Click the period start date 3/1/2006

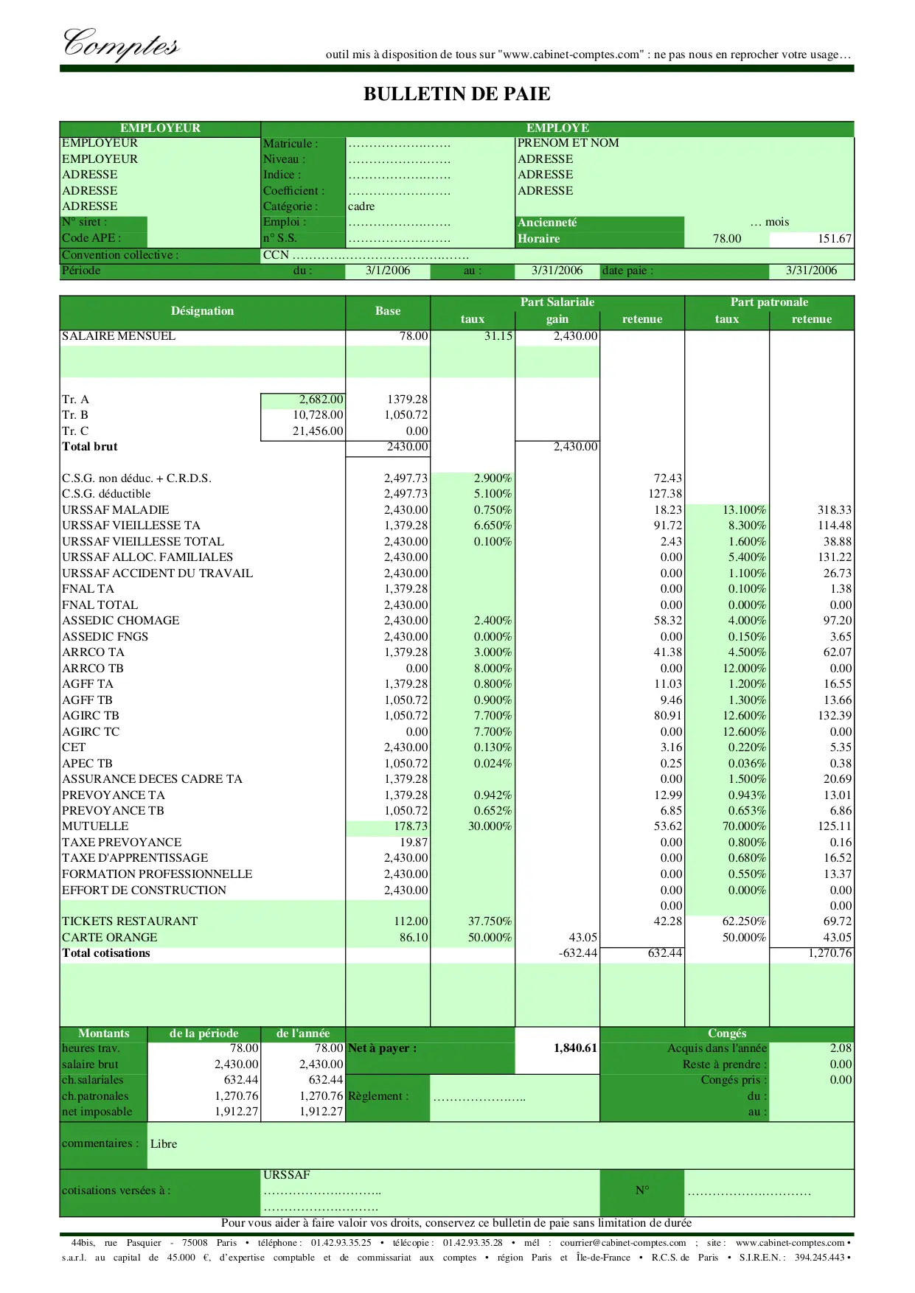click(388, 271)
